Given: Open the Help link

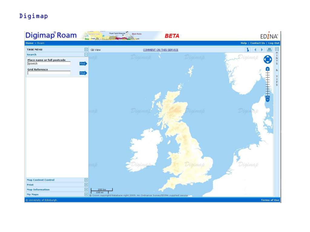Looking at the screenshot, I should click(x=244, y=43).
